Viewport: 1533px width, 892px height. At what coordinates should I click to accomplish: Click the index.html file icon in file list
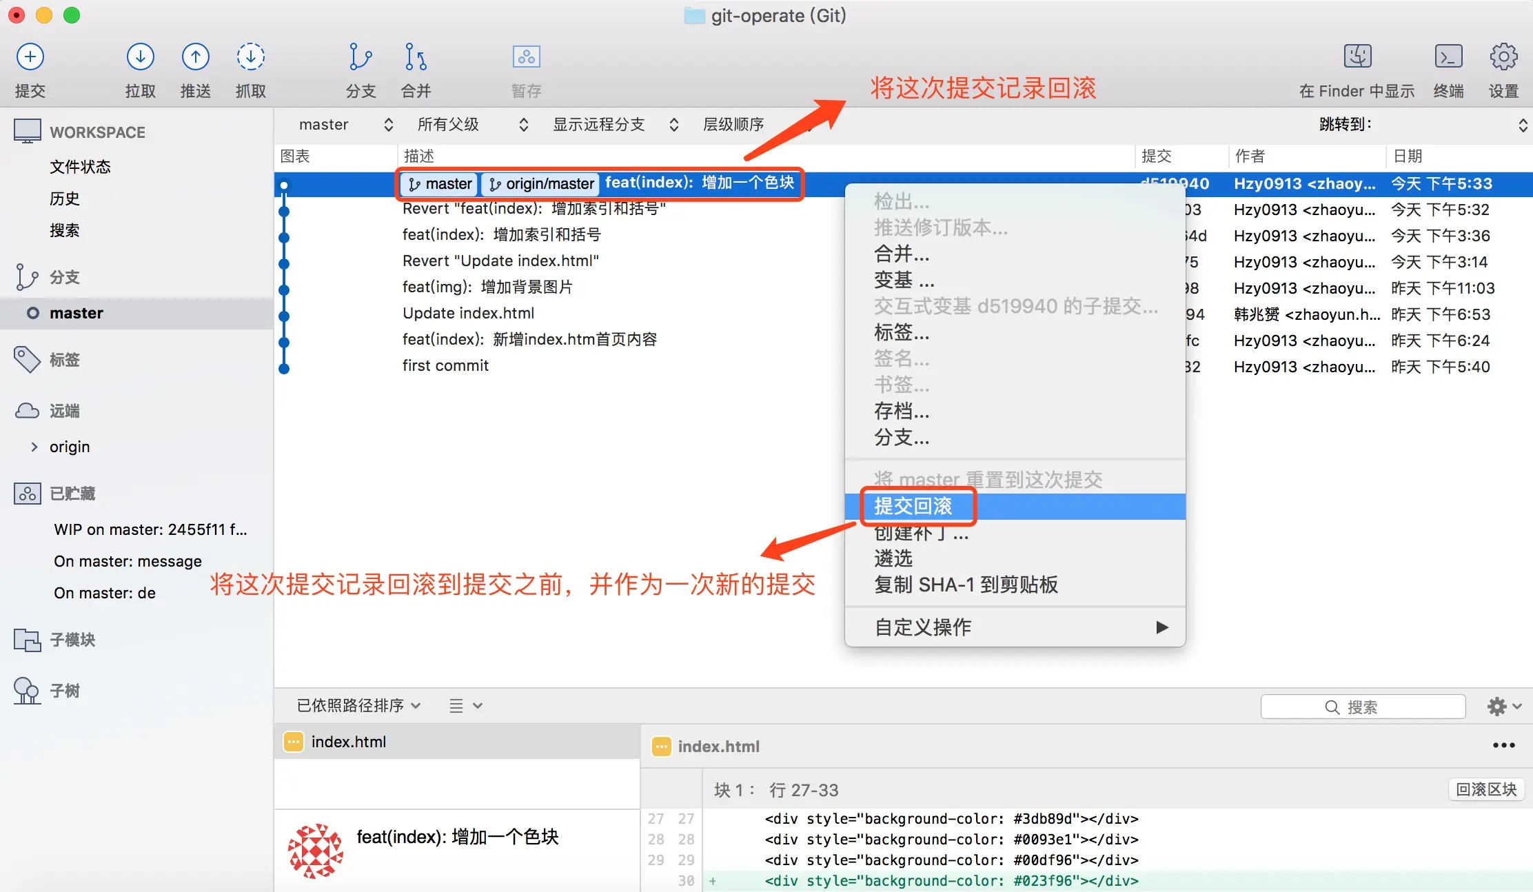[294, 742]
